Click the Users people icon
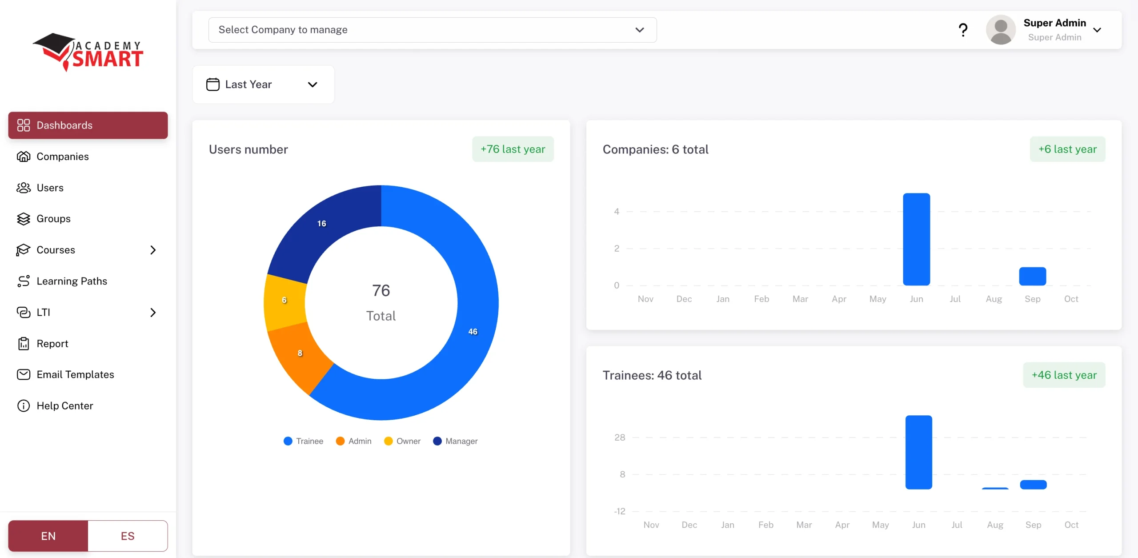 24,188
